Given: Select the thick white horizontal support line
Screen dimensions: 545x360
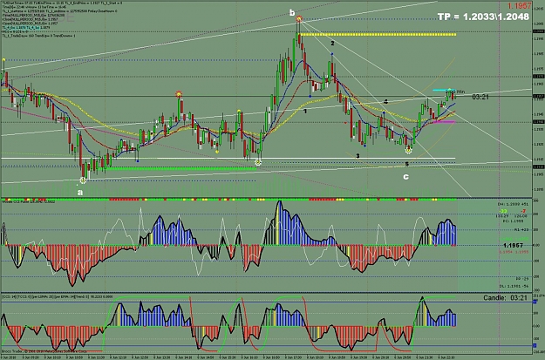Looking at the screenshot, I should [228, 159].
